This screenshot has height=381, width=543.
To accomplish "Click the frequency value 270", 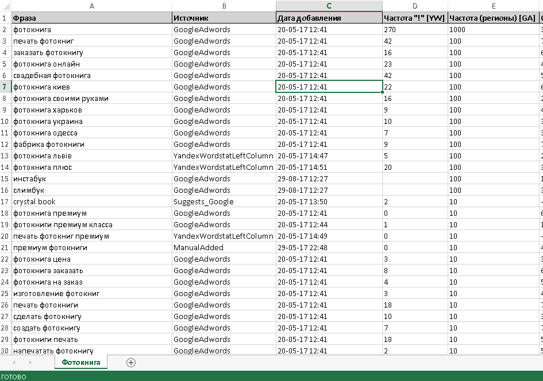I will coord(415,29).
